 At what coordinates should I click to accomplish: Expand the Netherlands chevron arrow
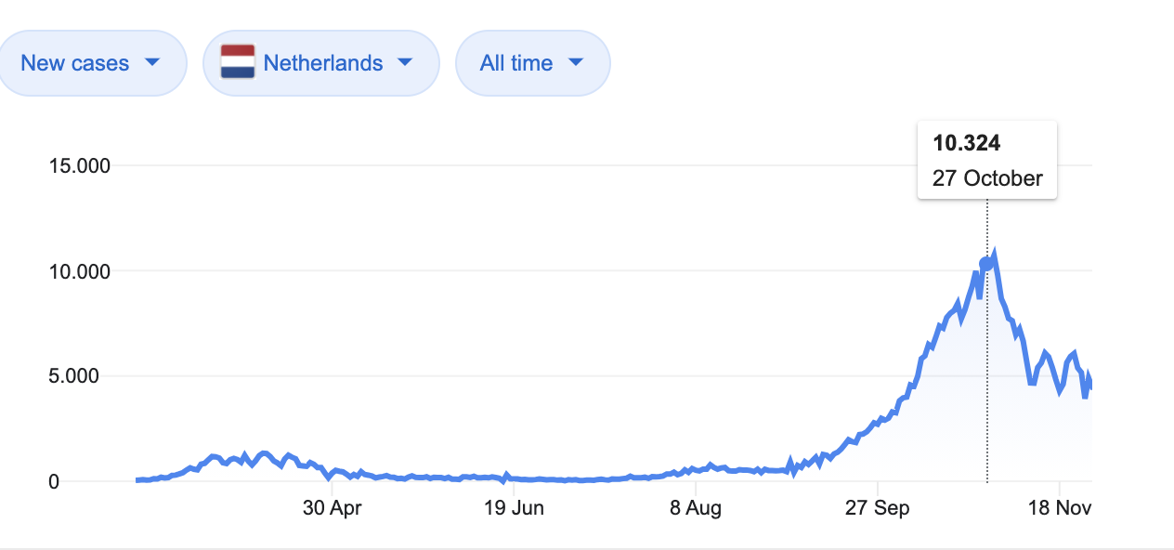(x=405, y=63)
